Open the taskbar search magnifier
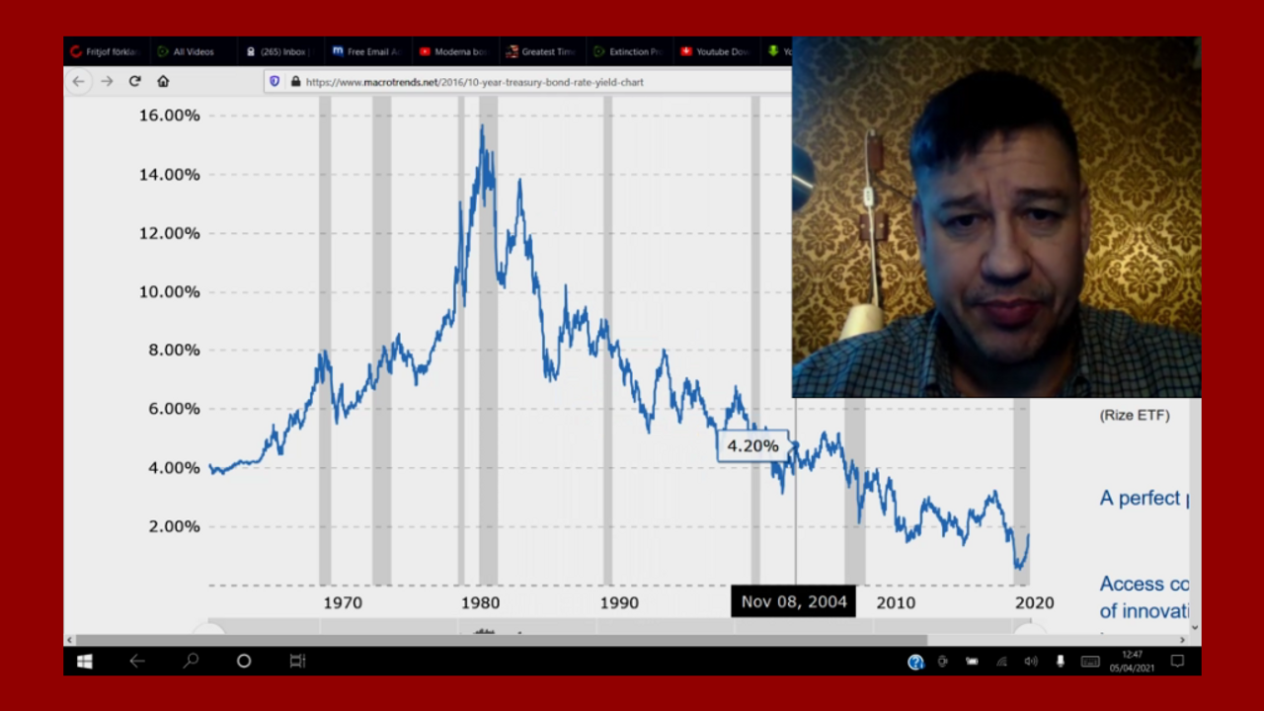This screenshot has width=1264, height=711. tap(191, 662)
